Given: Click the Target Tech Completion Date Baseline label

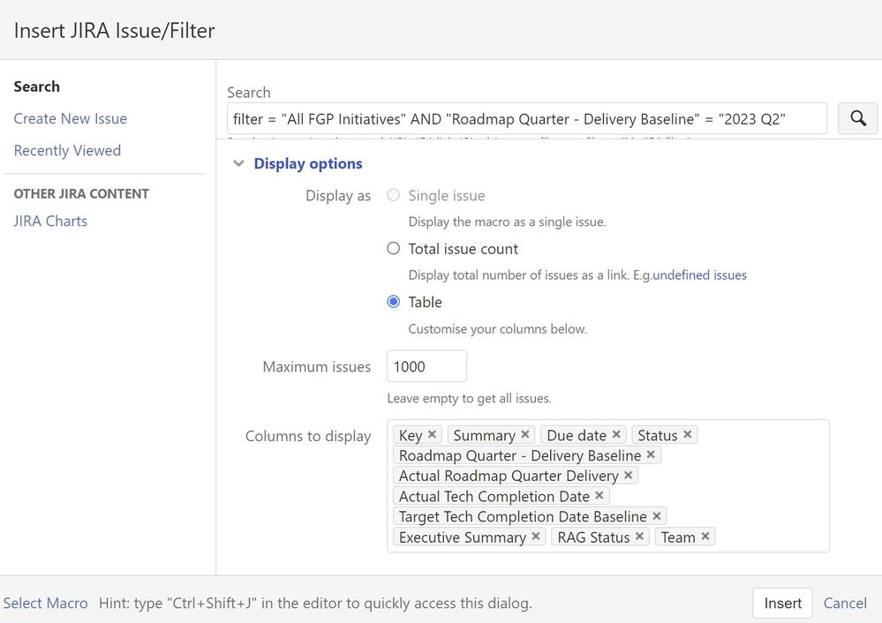Looking at the screenshot, I should [523, 517].
